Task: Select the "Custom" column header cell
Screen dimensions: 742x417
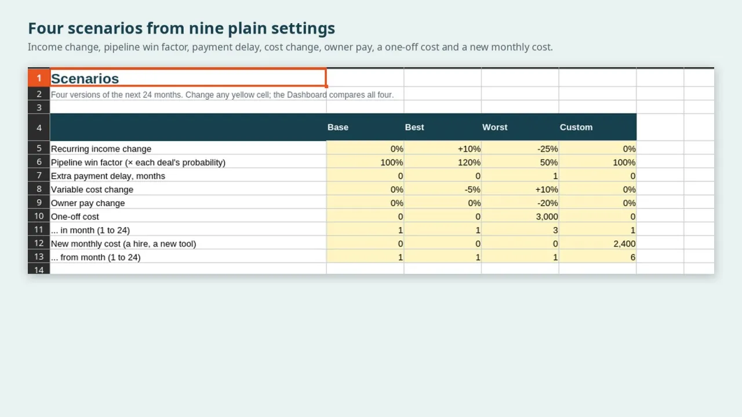Action: tap(598, 127)
